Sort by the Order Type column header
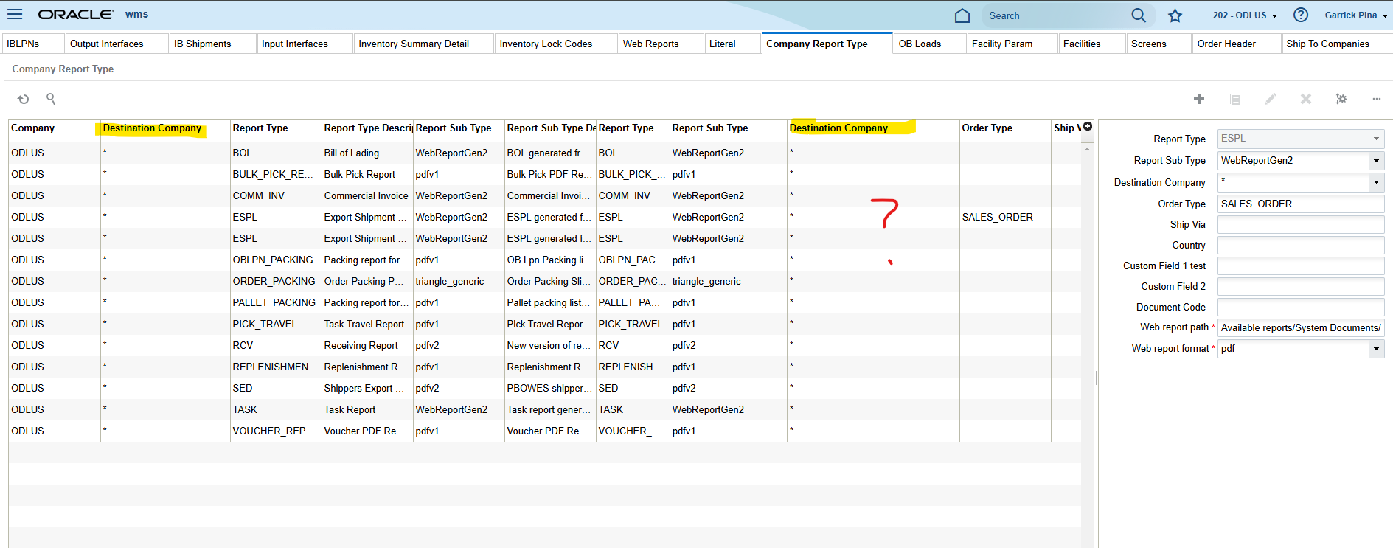The image size is (1393, 548). point(1005,128)
